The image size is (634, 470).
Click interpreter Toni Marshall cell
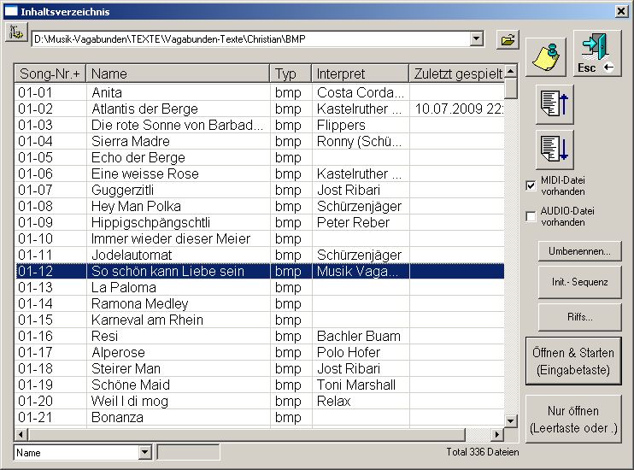pos(361,385)
